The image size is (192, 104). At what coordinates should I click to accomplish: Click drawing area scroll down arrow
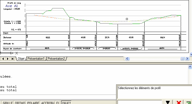click(x=191, y=54)
